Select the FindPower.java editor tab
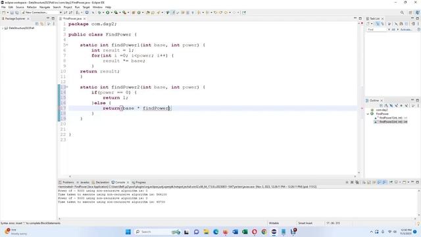 pyautogui.click(x=72, y=19)
